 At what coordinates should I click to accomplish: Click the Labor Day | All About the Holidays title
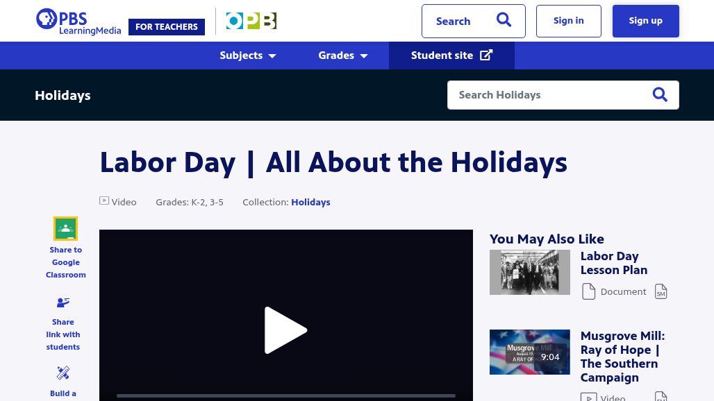tap(333, 163)
